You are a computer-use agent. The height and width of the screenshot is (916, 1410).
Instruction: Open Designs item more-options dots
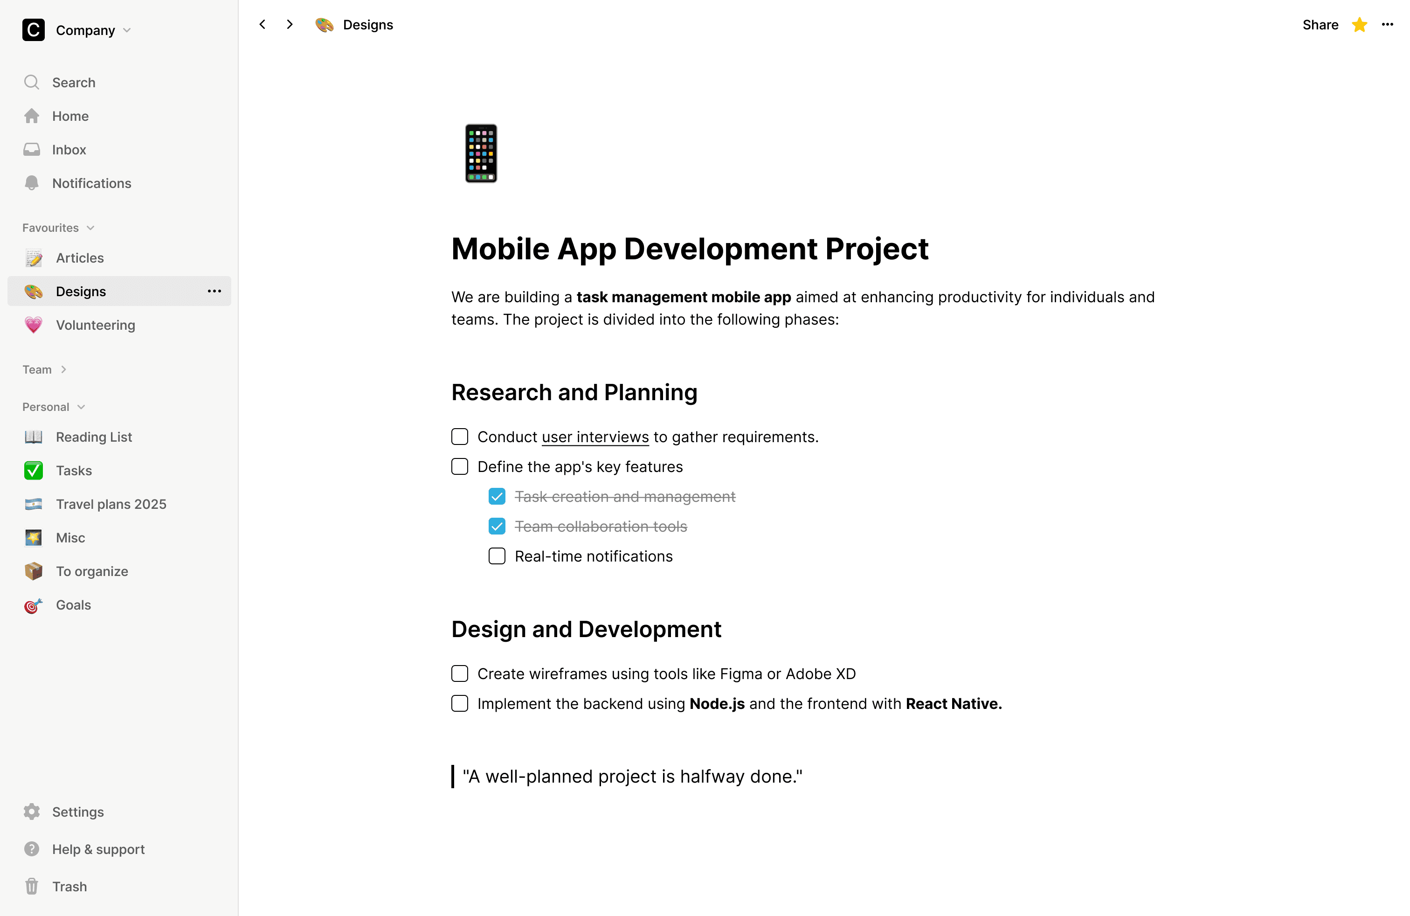tap(214, 291)
